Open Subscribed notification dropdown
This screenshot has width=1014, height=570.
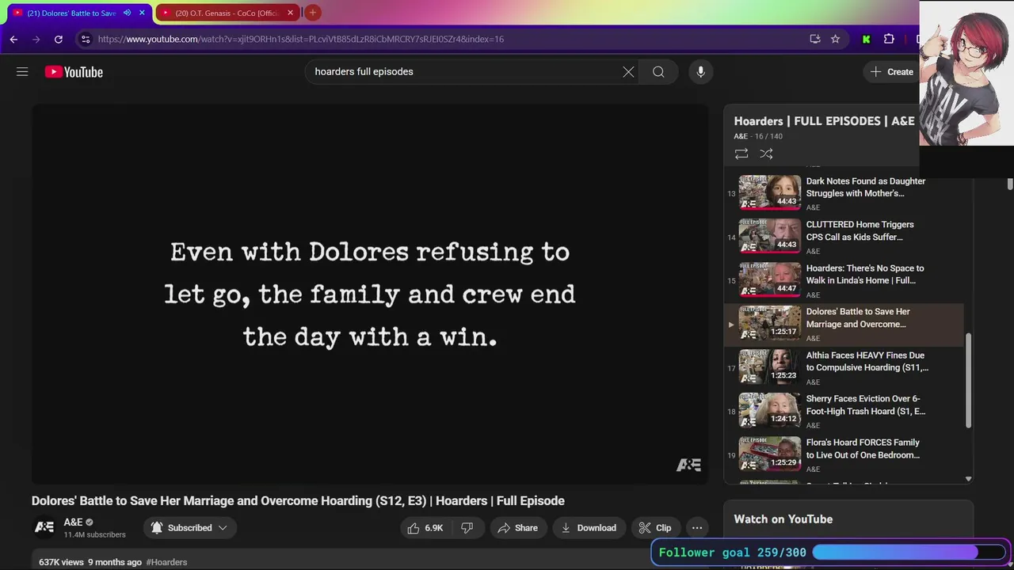[190, 528]
